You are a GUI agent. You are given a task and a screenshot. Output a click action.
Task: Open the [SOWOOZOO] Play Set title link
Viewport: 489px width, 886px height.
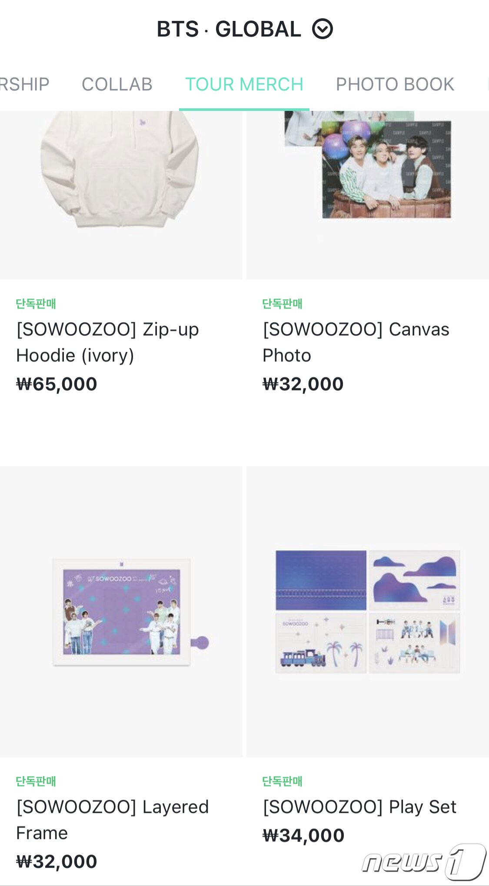(x=360, y=807)
